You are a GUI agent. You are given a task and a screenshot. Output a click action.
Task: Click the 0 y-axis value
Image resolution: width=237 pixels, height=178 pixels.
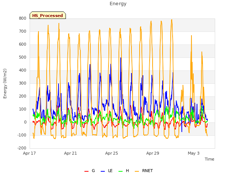pos(25,122)
